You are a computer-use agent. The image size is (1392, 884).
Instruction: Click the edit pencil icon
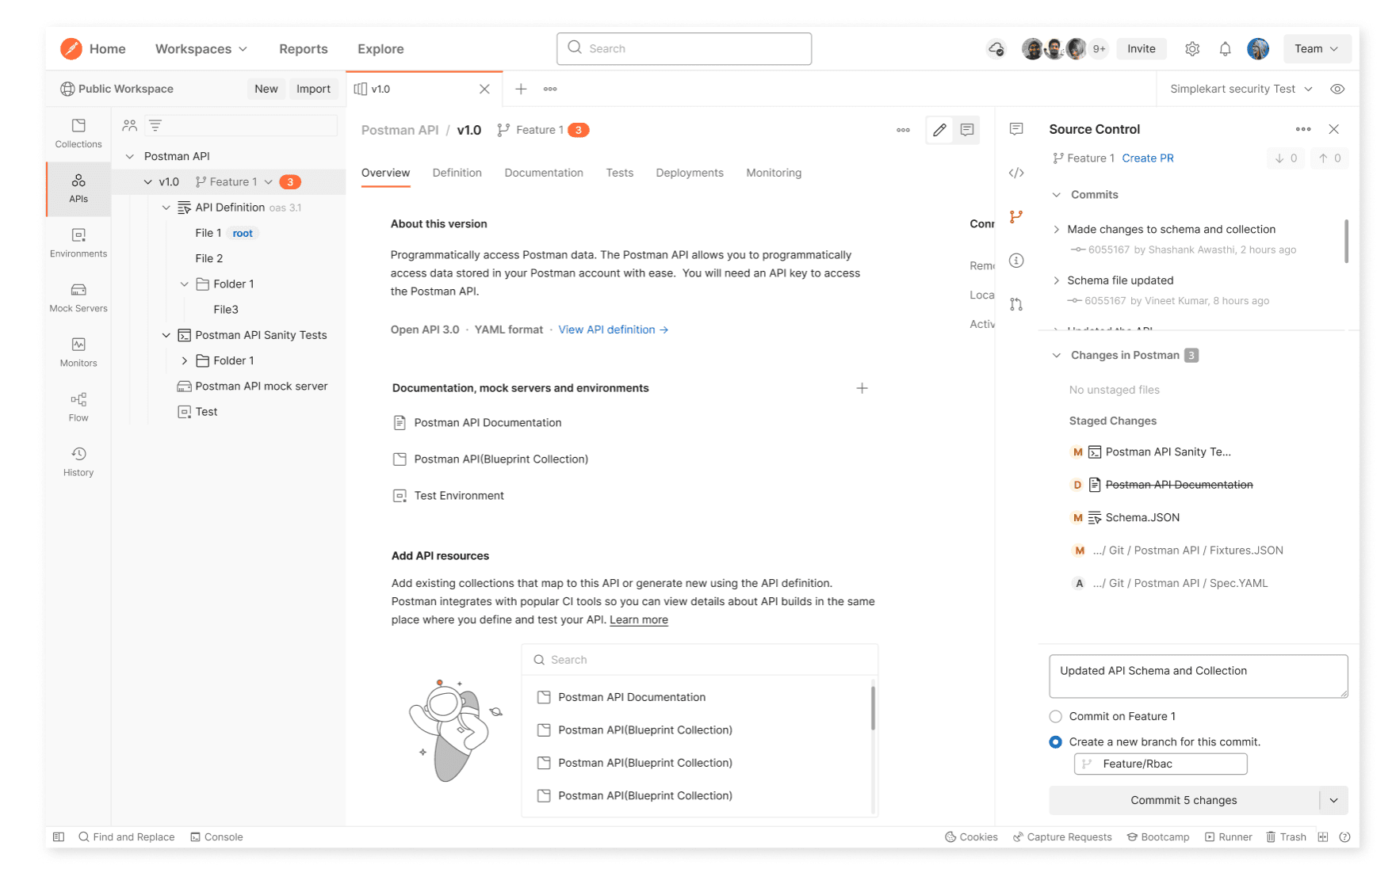[939, 130]
